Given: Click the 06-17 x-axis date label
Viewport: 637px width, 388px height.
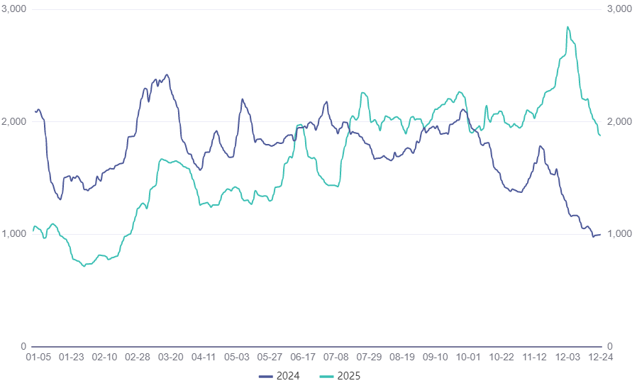Looking at the screenshot, I should pyautogui.click(x=303, y=357).
